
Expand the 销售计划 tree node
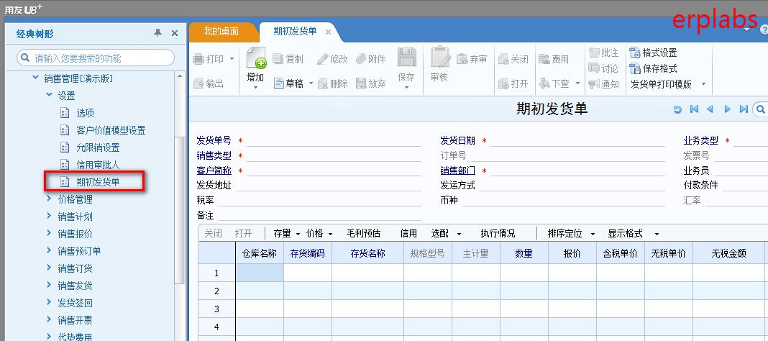click(49, 216)
